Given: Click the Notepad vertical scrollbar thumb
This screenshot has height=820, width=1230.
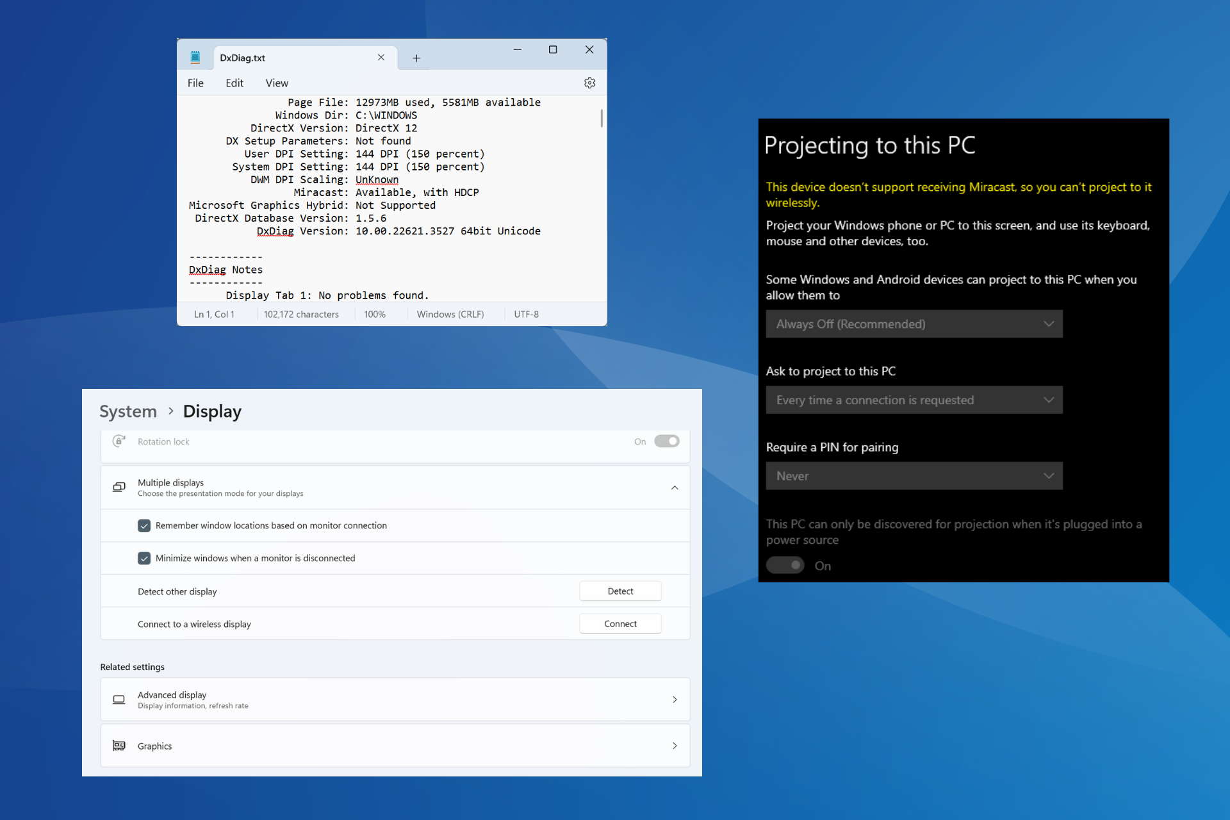Looking at the screenshot, I should (601, 118).
